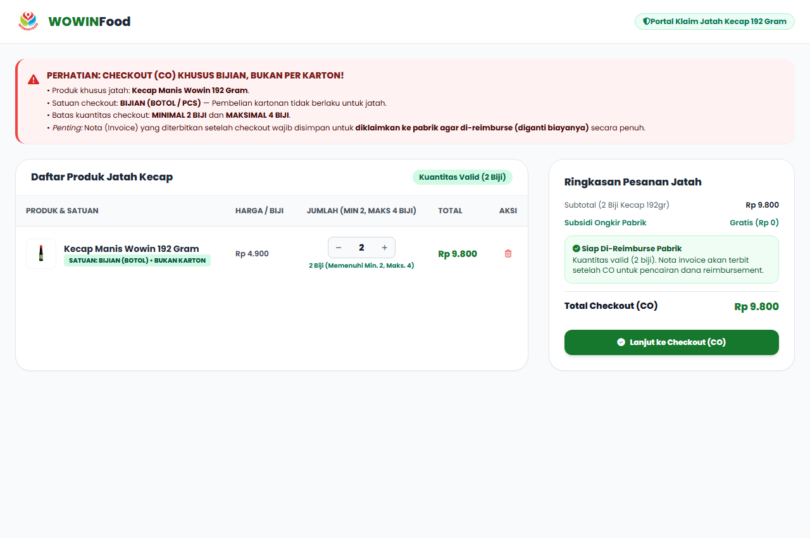Viewport: 810px width, 538px height.
Task: Click Ringkasan Pesanan Jatah heading
Action: [x=633, y=182]
